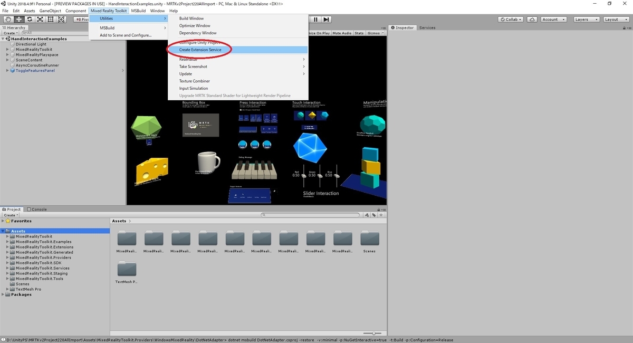Expand the Favorites section in Project
The image size is (633, 343).
(3, 221)
